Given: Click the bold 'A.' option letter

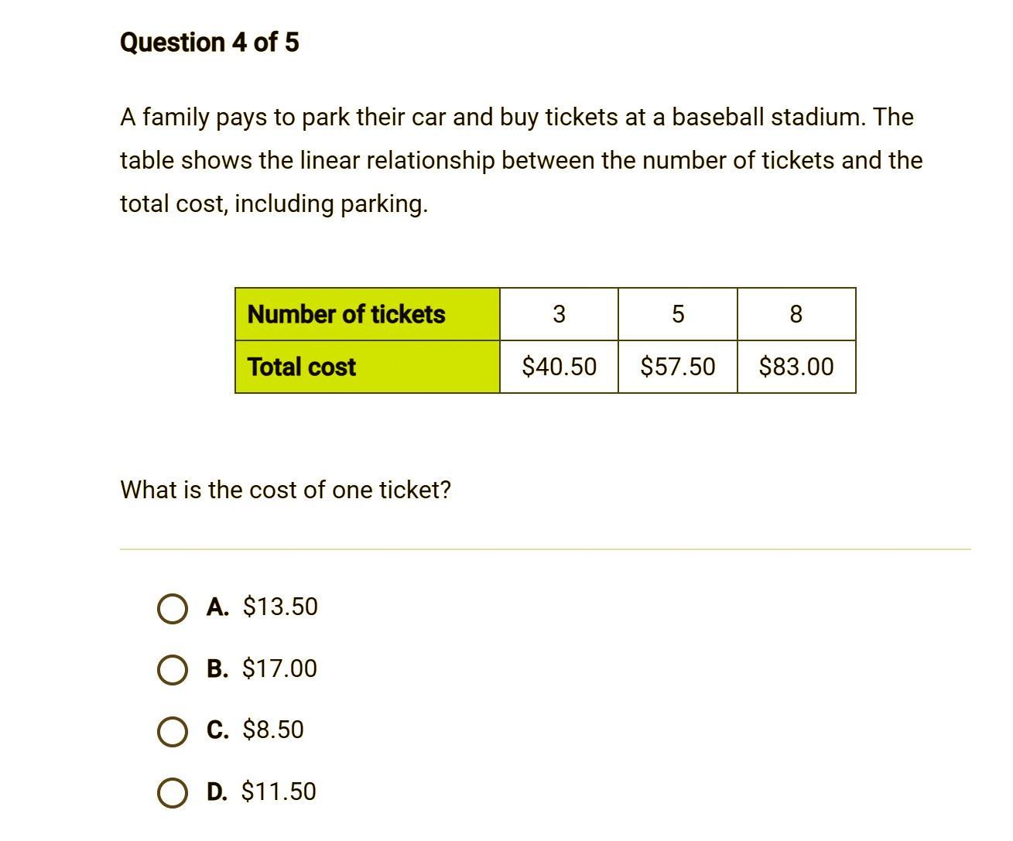Looking at the screenshot, I should [217, 607].
